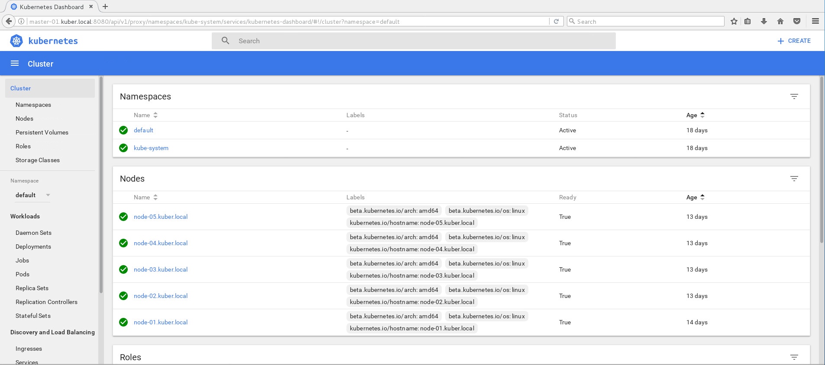Viewport: 825px width, 365px height.
Task: Open Stateful Sets in the sidebar
Action: (x=33, y=316)
